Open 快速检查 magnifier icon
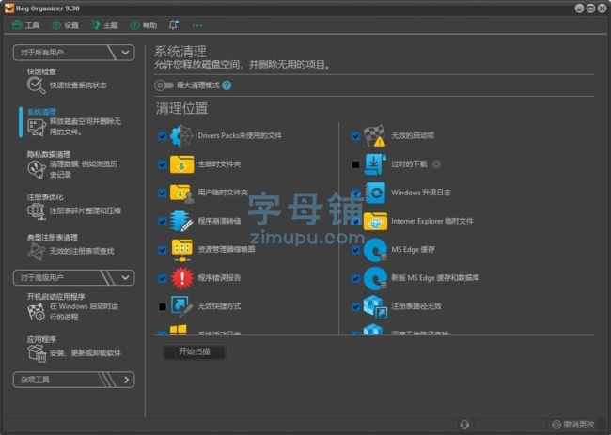This screenshot has width=611, height=435. point(37,85)
